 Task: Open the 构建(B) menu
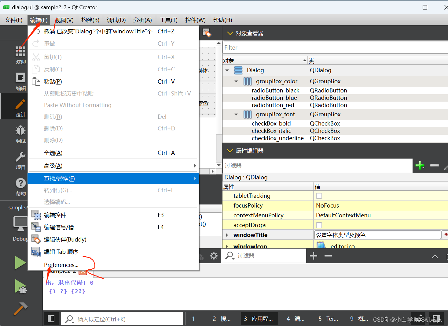(x=90, y=20)
